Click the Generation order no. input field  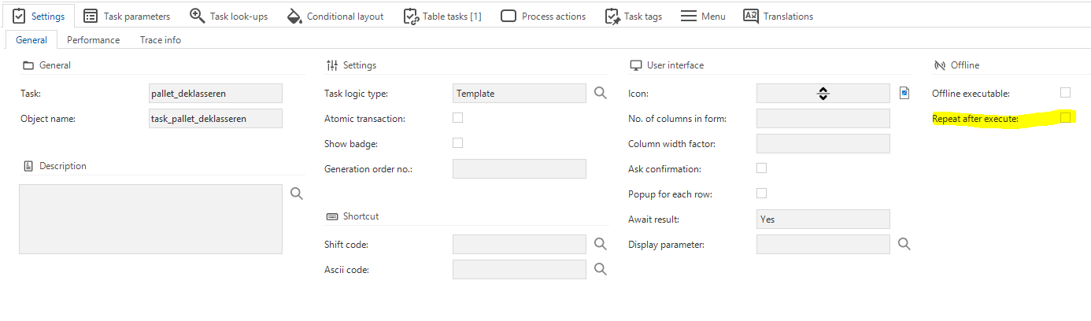tap(520, 168)
